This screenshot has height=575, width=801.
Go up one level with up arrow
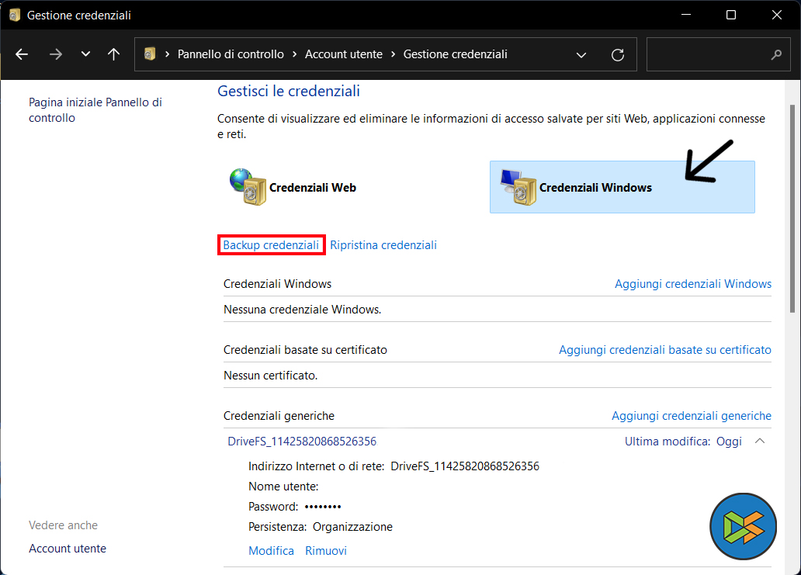pyautogui.click(x=114, y=54)
